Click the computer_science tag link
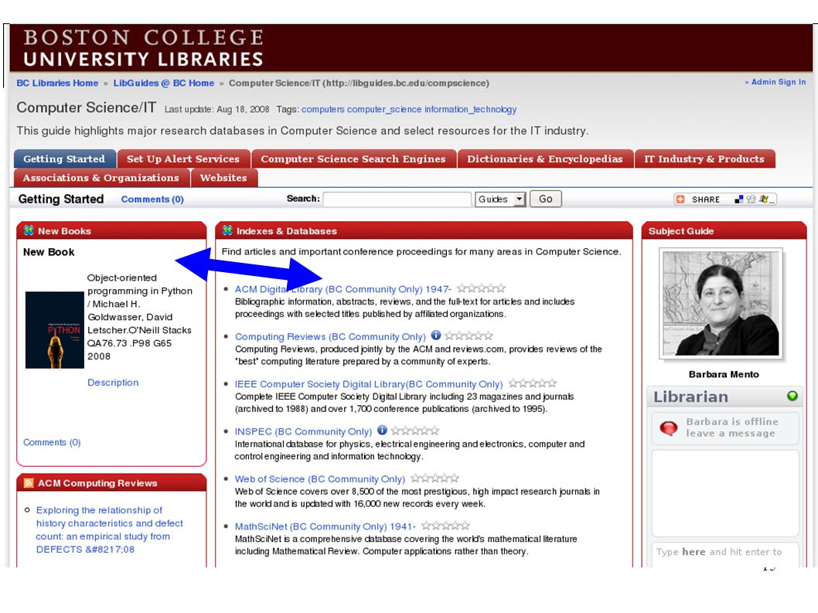This screenshot has height=613, width=818. 384,109
